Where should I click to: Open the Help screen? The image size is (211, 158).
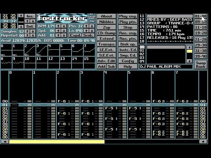[x=128, y=66]
